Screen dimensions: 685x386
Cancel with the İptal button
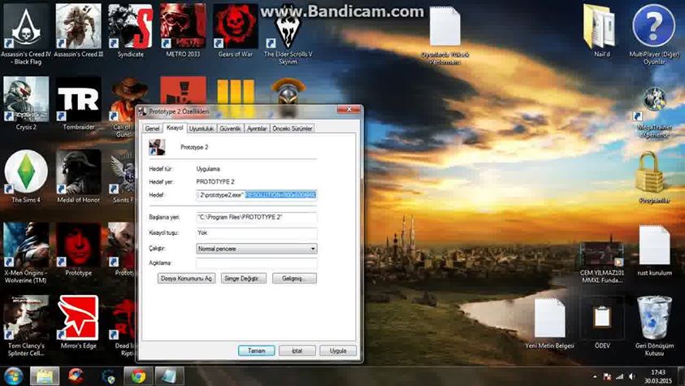click(297, 350)
